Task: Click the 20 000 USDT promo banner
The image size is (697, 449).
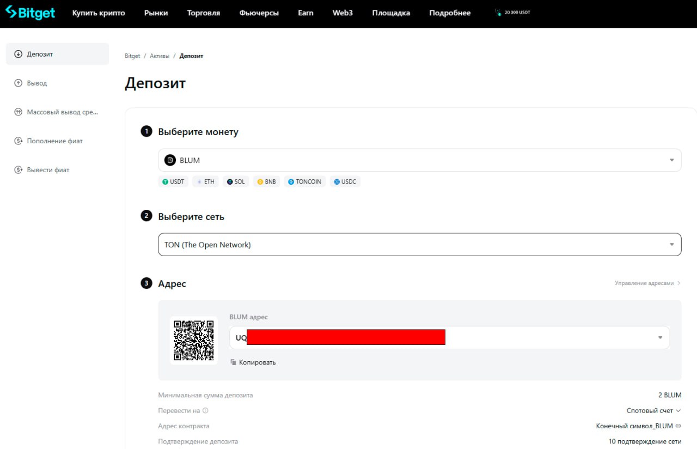Action: point(513,12)
